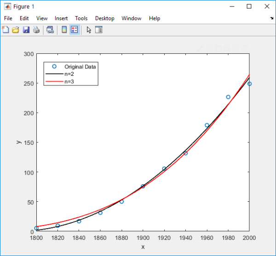Open a file using the folder icon

point(15,30)
